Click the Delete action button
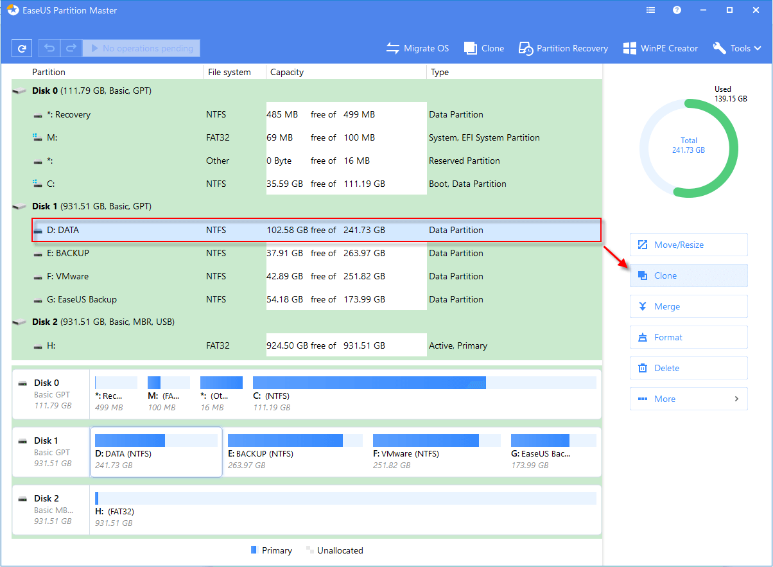Viewport: 773px width, 567px height. pos(688,368)
